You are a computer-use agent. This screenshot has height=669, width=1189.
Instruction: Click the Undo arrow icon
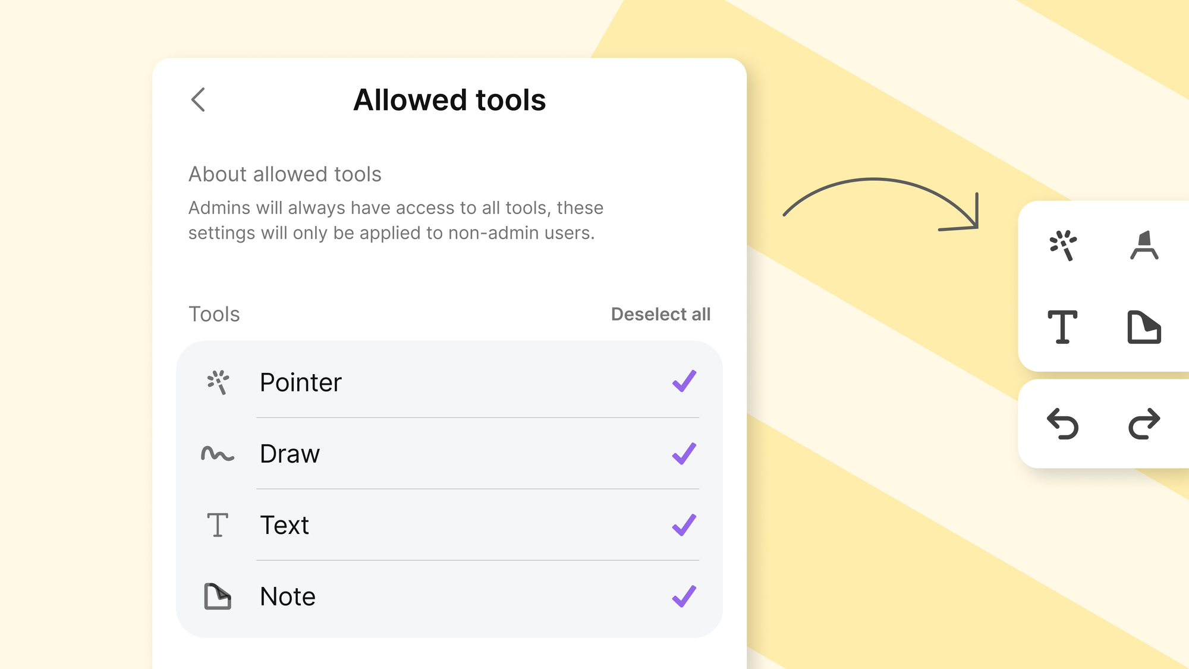point(1064,423)
